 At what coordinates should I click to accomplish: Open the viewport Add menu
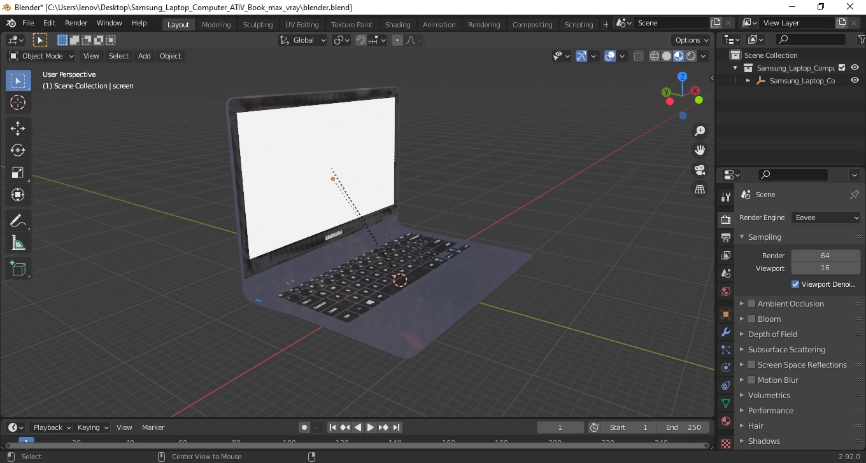[x=145, y=56]
